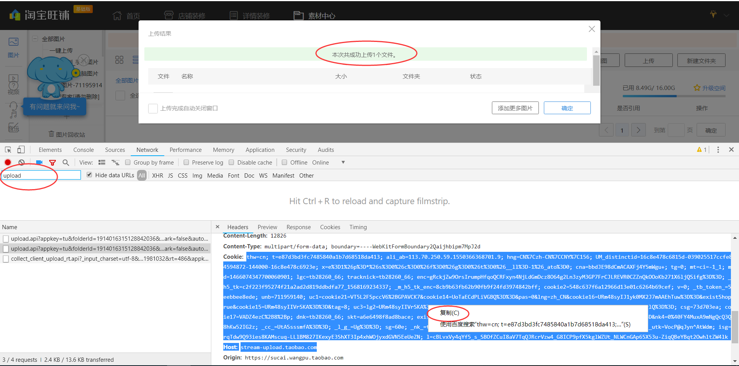Viewport: 739px width, 366px height.
Task: Choose 复制(C) from the context menu
Action: tap(449, 313)
